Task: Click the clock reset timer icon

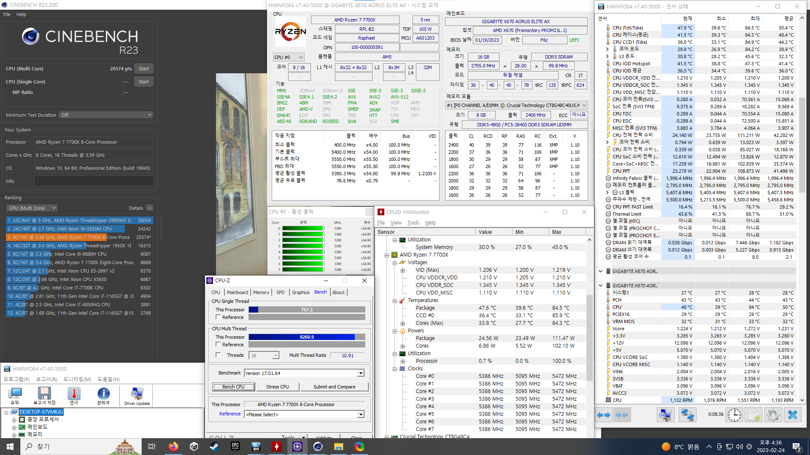Action: coord(734,415)
